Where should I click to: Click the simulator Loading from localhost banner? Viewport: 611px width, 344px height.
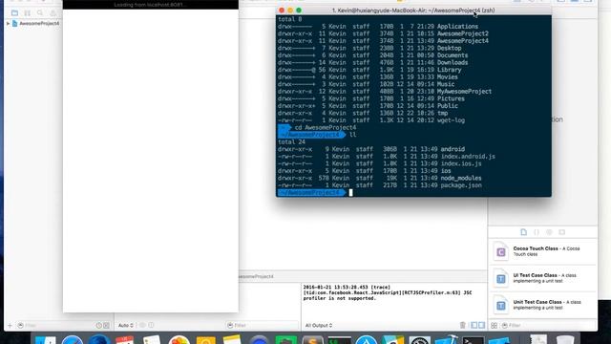pos(151,5)
